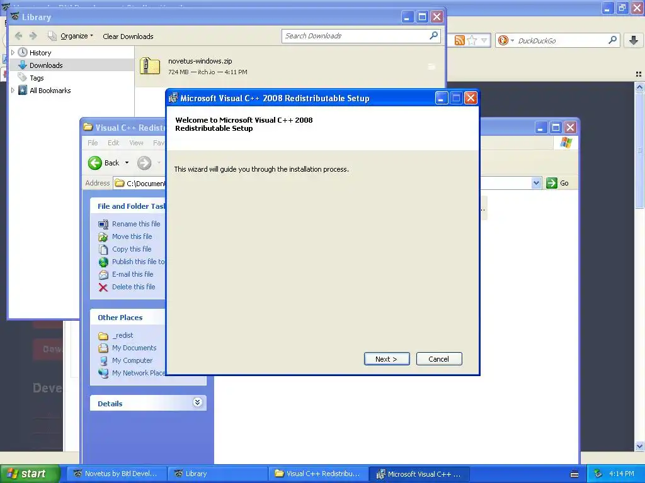
Task: Select the novetus-windows.zip file name
Action: pyautogui.click(x=200, y=61)
